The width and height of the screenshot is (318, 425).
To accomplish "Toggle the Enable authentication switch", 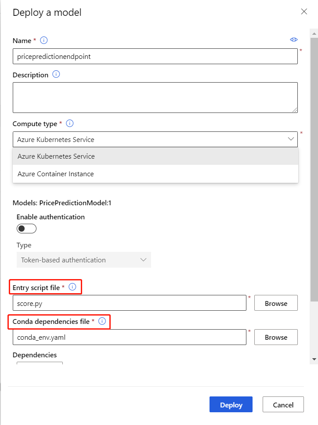I will [x=26, y=229].
